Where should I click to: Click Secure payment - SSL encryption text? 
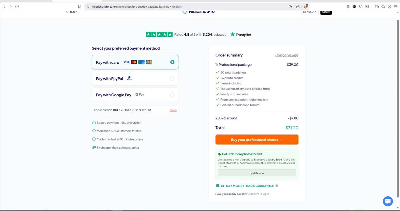point(119,123)
